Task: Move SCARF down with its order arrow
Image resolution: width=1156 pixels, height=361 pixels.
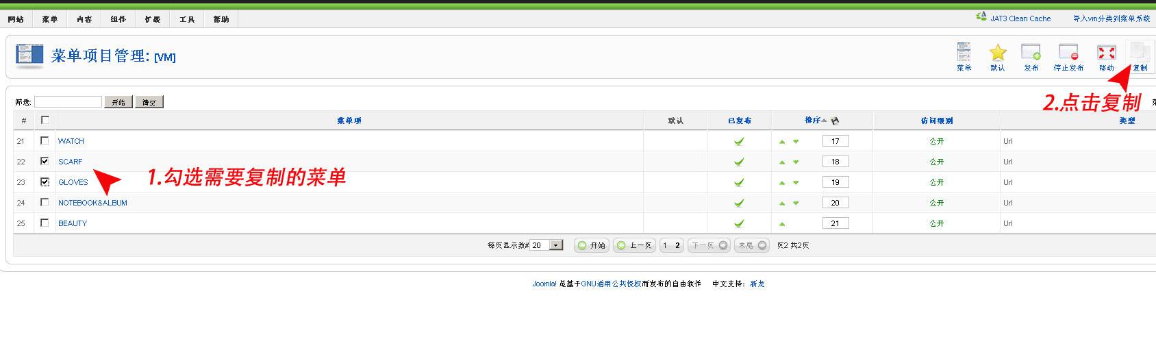Action: [796, 162]
